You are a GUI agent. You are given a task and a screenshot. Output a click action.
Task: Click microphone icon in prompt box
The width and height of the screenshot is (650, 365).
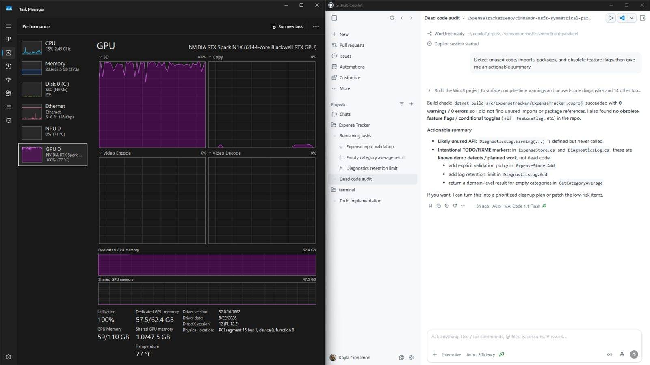[622, 354]
